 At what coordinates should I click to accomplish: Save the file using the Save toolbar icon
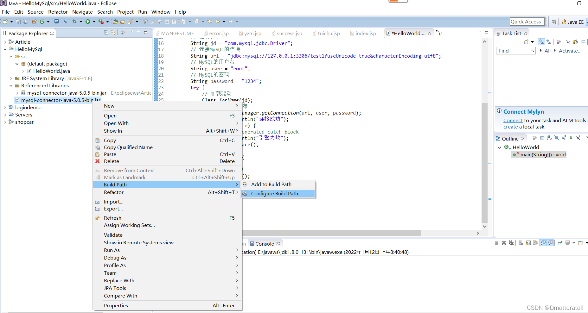click(x=18, y=22)
